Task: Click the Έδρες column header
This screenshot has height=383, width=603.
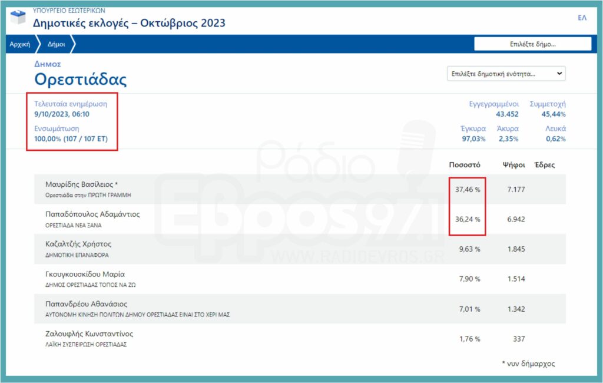Action: click(x=544, y=165)
